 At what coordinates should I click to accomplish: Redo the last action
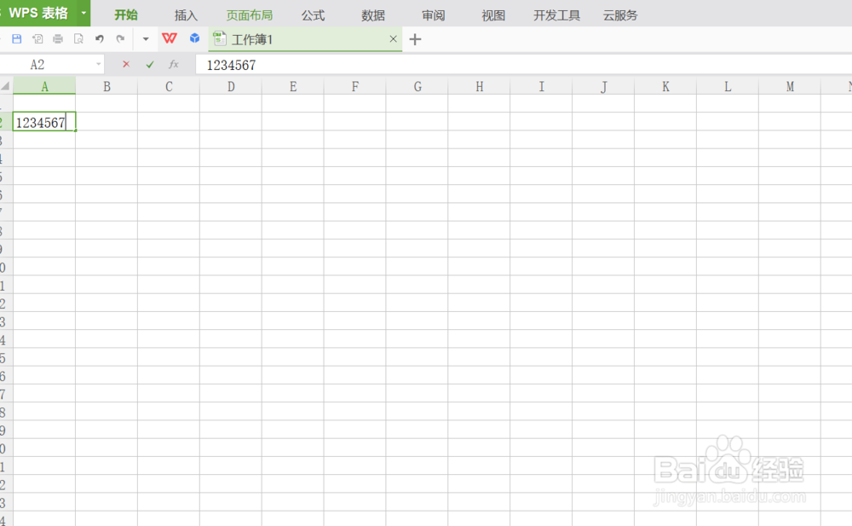(120, 38)
